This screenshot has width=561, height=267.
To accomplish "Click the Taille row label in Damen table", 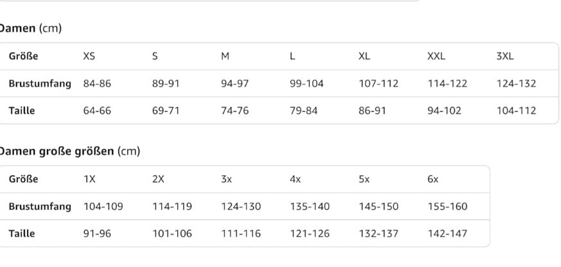I will 22,110.
